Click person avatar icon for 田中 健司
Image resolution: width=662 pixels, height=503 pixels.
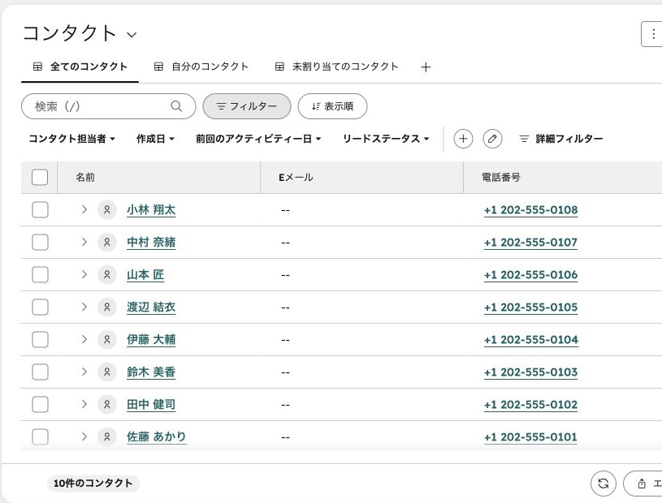tap(107, 404)
